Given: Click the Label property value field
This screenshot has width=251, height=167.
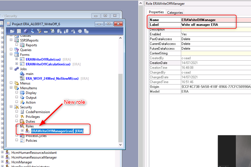Looking at the screenshot, I should pyautogui.click(x=208, y=25).
